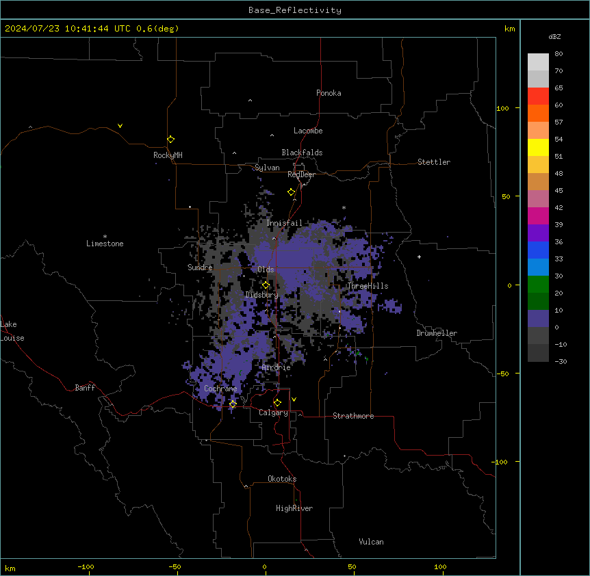Viewport: 590px width, 576px height.
Task: Select the red 60–65 dBZ legend swatch
Action: [538, 96]
